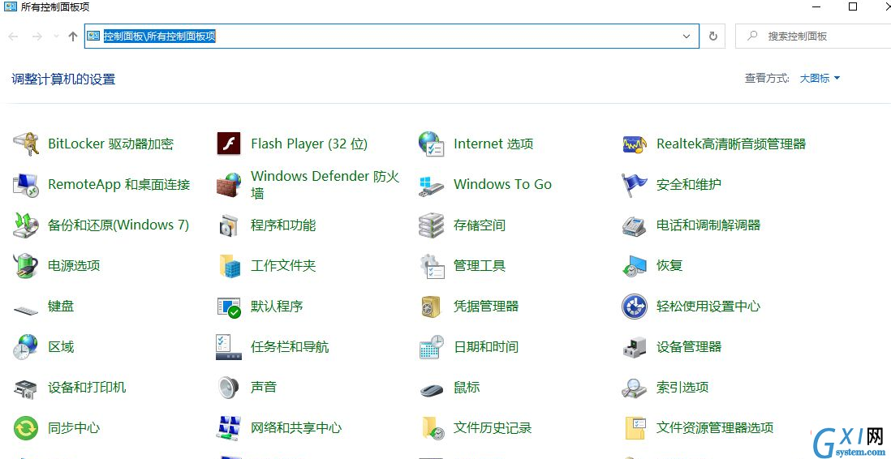Click the 声音 speaker icon
The width and height of the screenshot is (891, 459).
[229, 388]
